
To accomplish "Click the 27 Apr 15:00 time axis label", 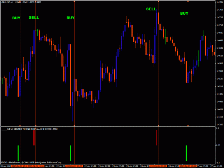I will click(x=202, y=166).
